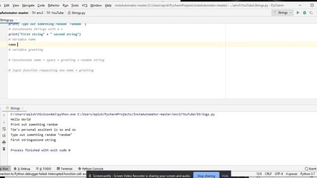317x178 pixels.
Task: Run the Strings configuration with the green play icon
Action: [x=298, y=13]
